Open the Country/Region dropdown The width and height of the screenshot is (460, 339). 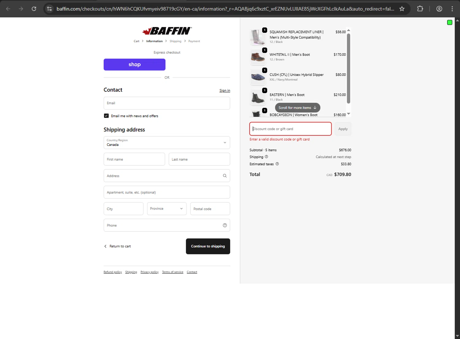167,143
